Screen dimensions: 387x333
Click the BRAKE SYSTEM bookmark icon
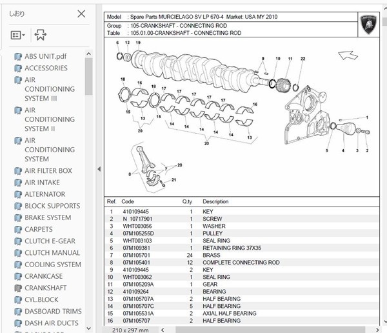pos(18,218)
